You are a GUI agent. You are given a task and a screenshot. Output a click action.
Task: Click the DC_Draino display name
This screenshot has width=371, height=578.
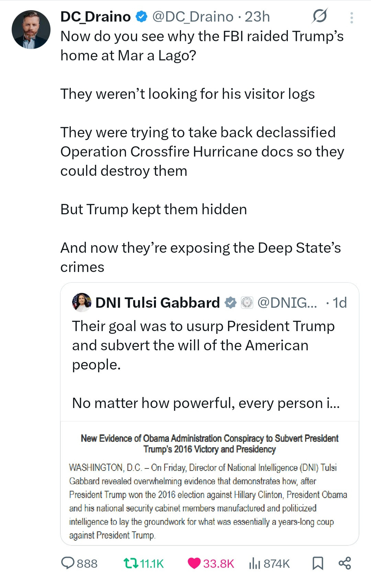coord(95,16)
